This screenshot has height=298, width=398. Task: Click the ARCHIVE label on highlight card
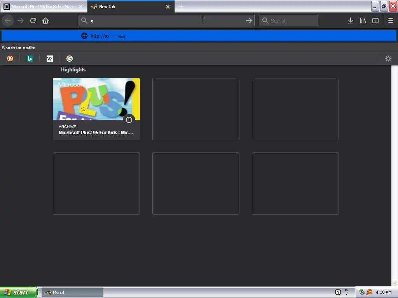[x=67, y=126]
